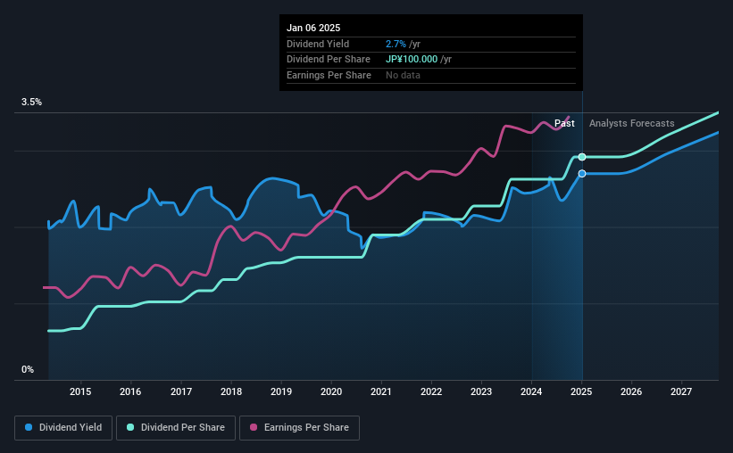Click the 2023 x-axis label
The height and width of the screenshot is (453, 733).
tap(481, 391)
